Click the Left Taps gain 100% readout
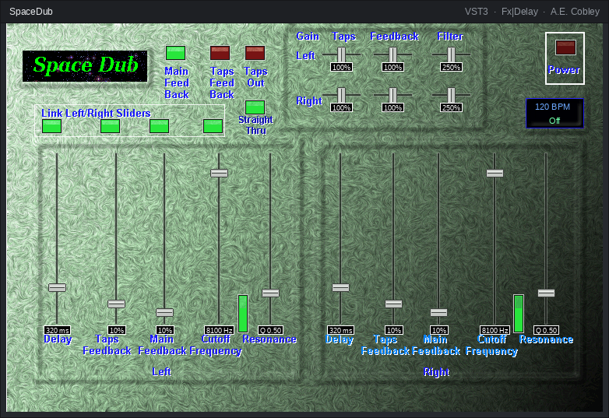Image resolution: width=609 pixels, height=418 pixels. click(x=341, y=67)
